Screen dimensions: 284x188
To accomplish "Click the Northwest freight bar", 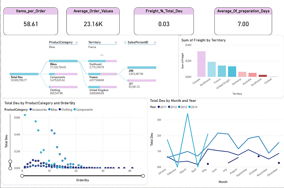I will [212, 69].
